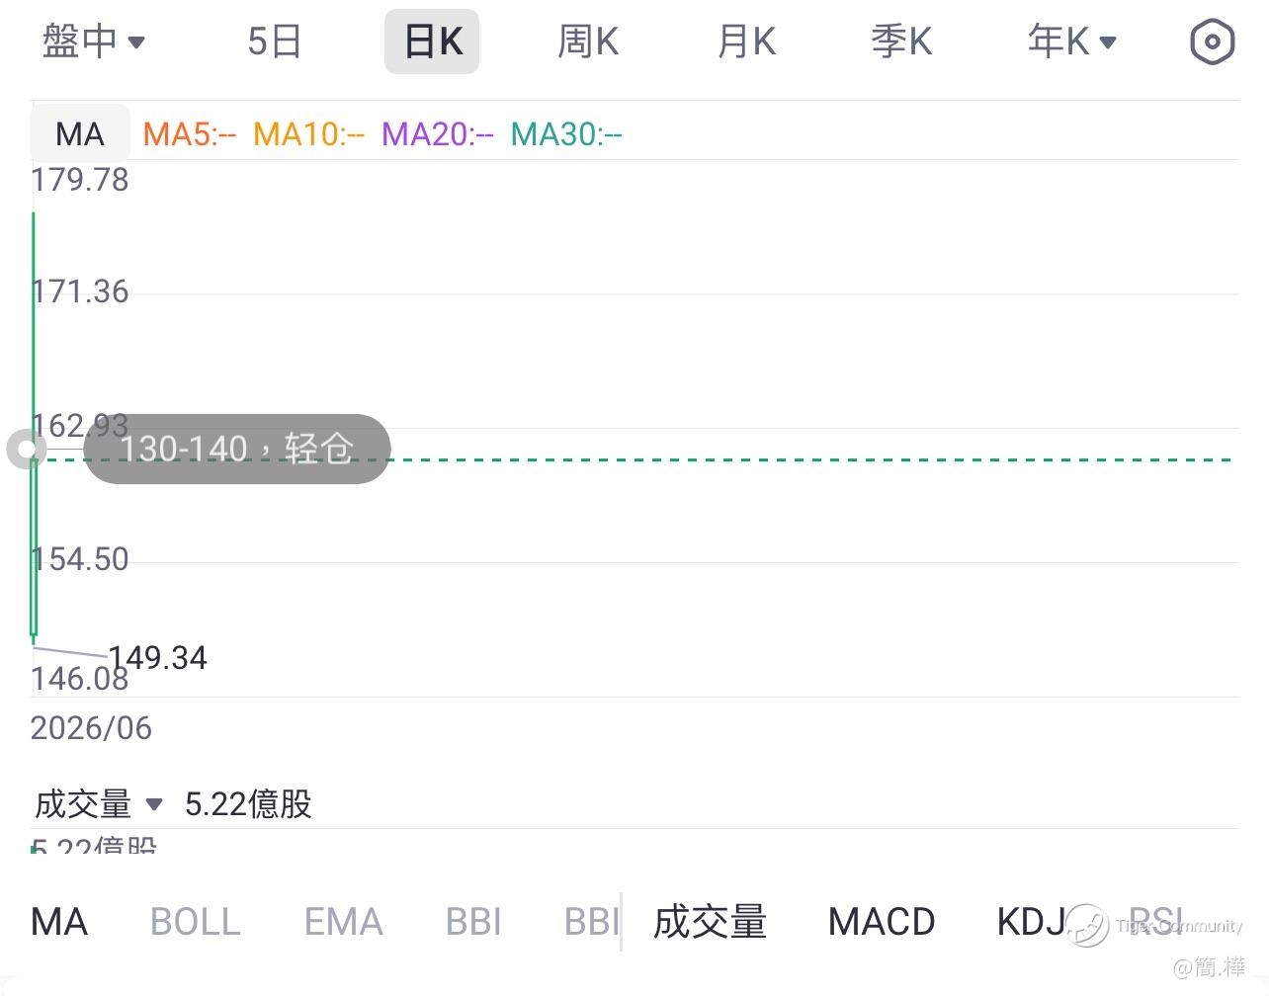Select 成交量 in bottom indicator bar

click(710, 922)
